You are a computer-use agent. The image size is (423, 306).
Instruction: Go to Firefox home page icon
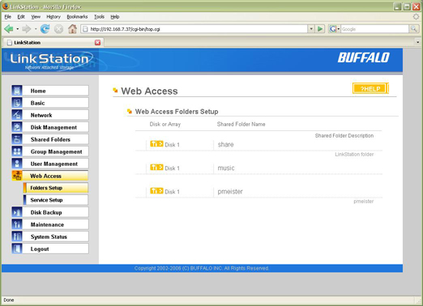pyautogui.click(x=72, y=29)
